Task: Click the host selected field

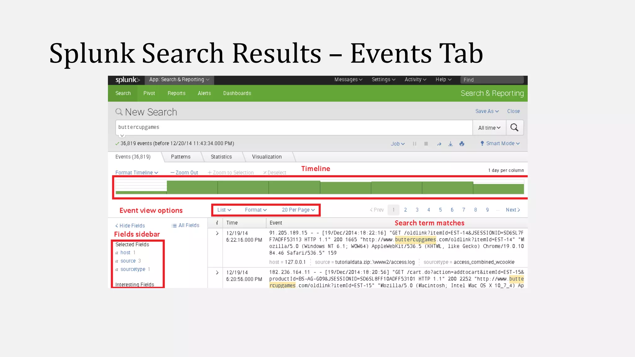Action: (125, 253)
